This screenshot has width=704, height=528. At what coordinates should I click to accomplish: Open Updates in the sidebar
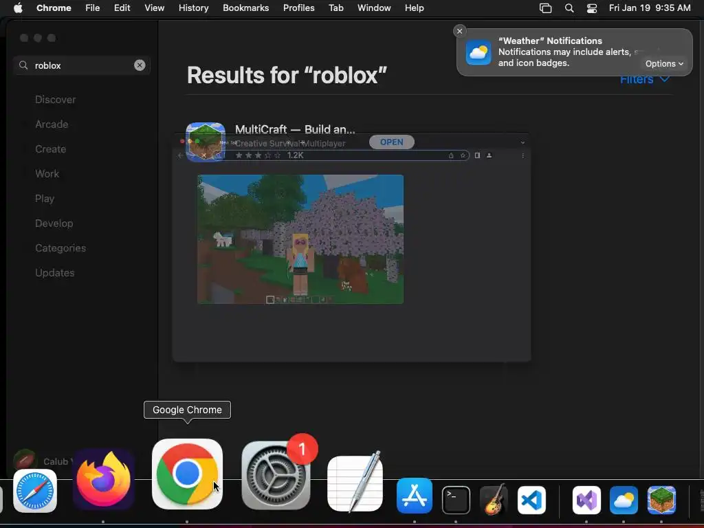(55, 272)
